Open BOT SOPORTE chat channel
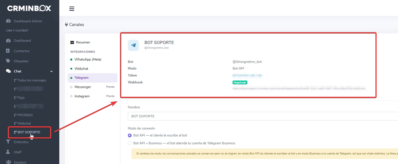Viewport: 398px width, 164px height. (30, 132)
